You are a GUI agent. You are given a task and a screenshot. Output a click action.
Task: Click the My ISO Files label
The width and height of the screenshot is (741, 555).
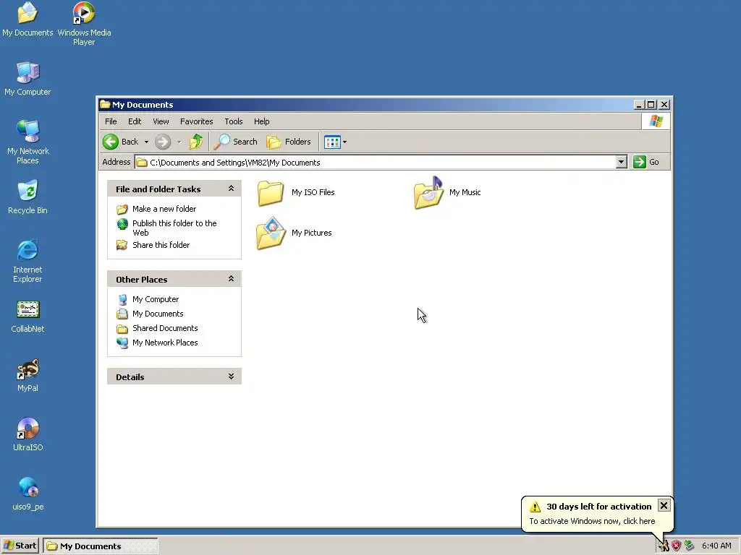coord(313,192)
